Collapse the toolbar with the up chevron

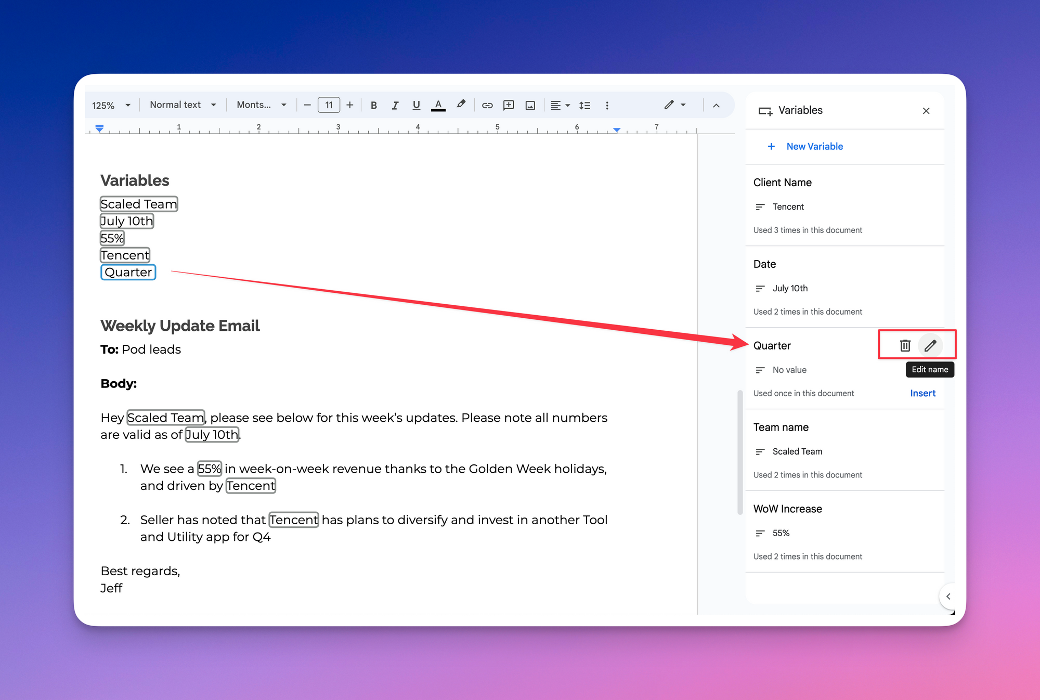[716, 106]
